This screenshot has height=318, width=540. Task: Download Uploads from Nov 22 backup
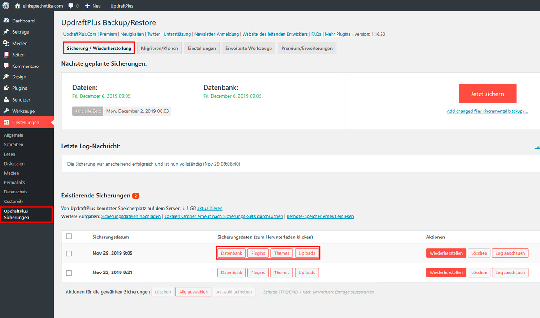tap(307, 273)
